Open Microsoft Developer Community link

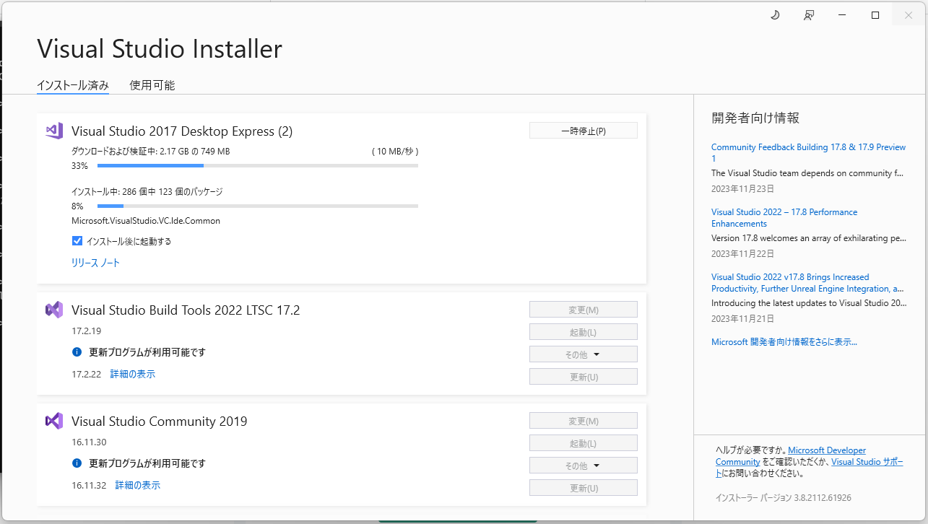[x=827, y=450]
